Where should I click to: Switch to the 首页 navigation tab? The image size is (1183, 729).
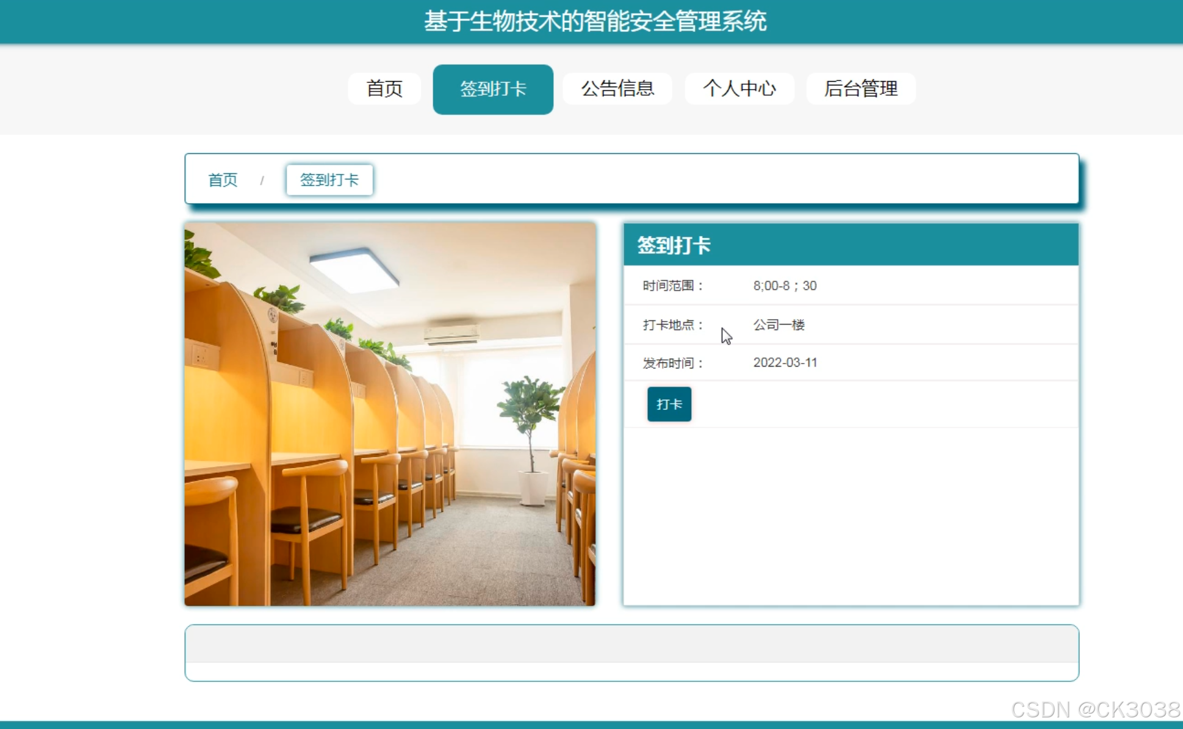[x=384, y=89]
